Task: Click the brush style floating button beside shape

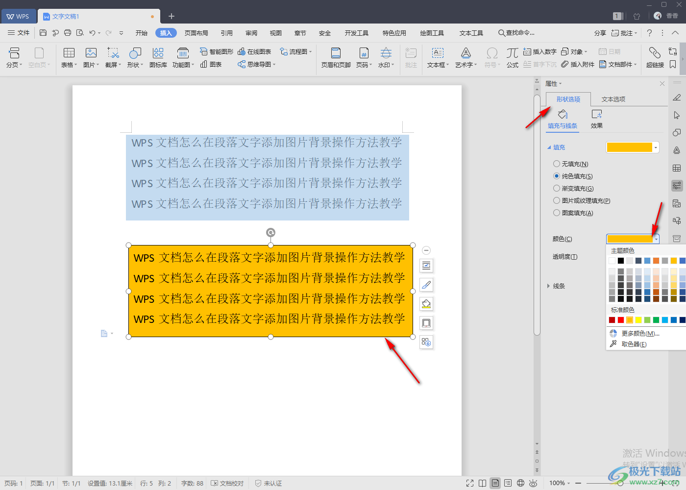Action: pos(426,285)
